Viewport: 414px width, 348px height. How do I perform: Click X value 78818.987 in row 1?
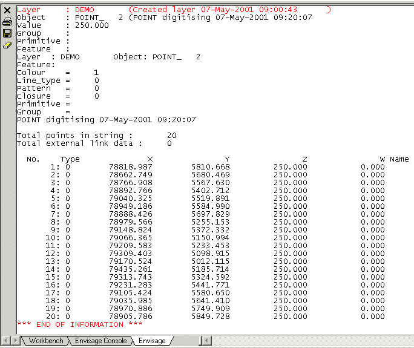(x=131, y=167)
